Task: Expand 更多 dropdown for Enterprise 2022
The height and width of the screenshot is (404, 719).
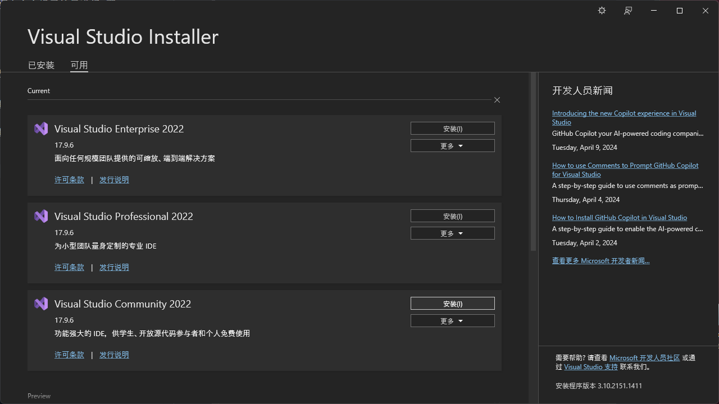Action: [452, 146]
